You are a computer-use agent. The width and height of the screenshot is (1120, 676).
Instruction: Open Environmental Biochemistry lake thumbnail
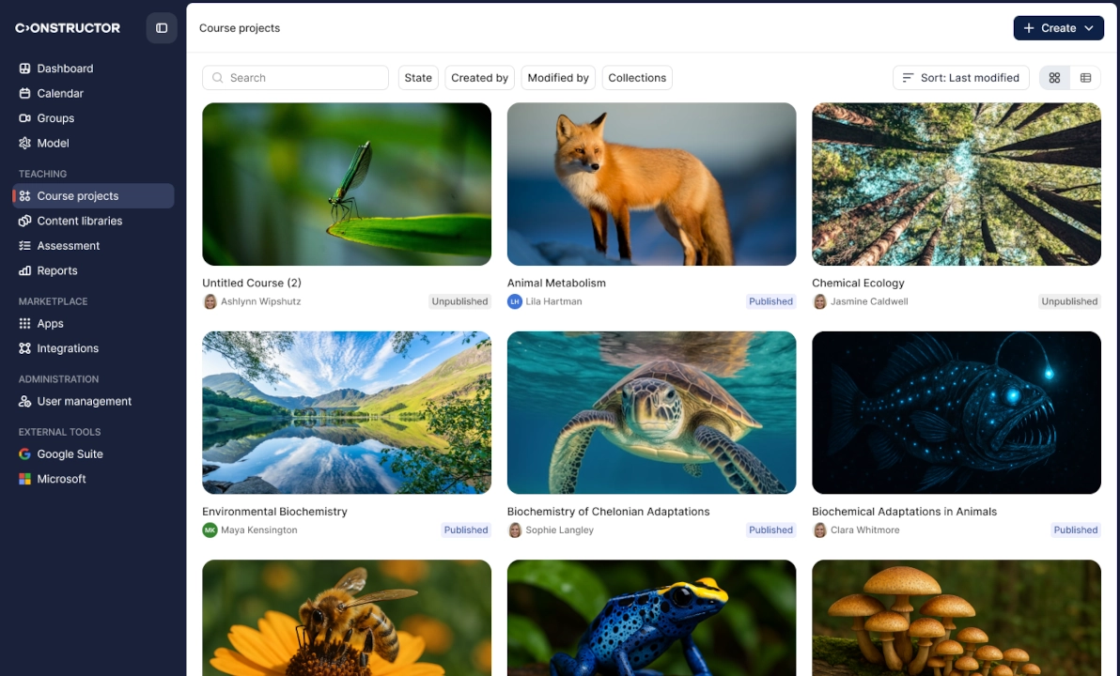(x=347, y=412)
